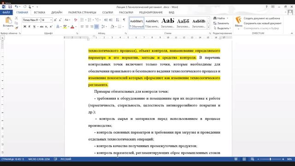Toggle subscript formatting
Viewport: 295px width, 166px height.
click(x=46, y=27)
